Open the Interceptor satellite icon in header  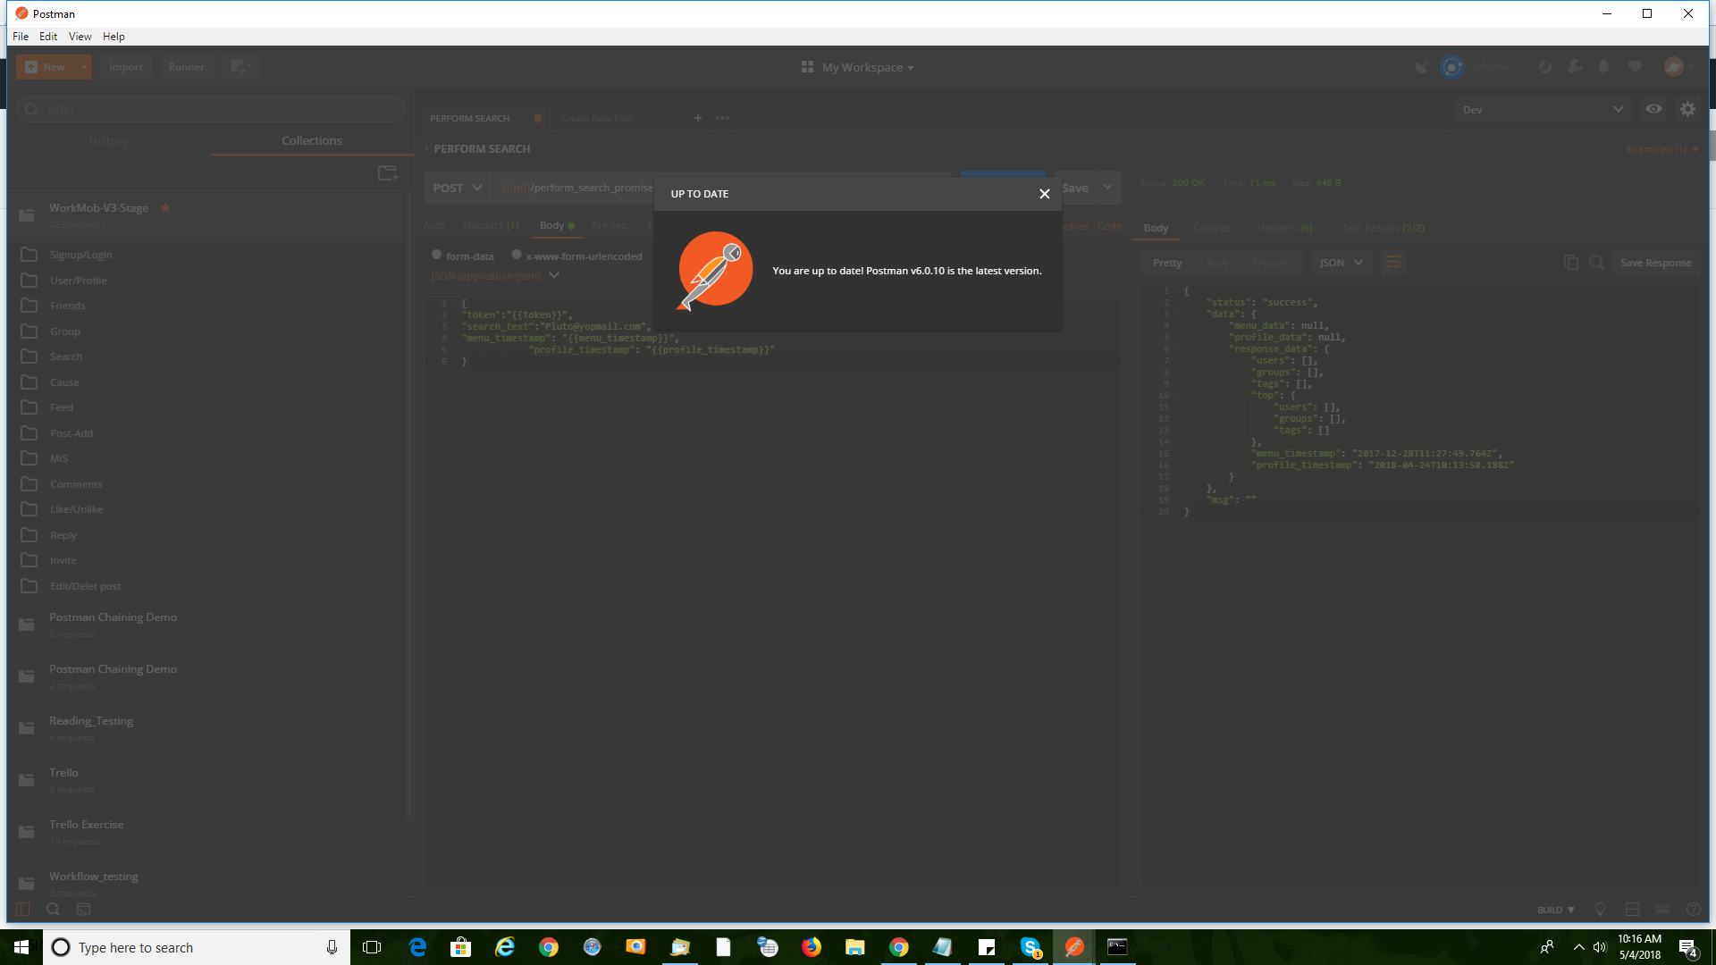click(1422, 67)
